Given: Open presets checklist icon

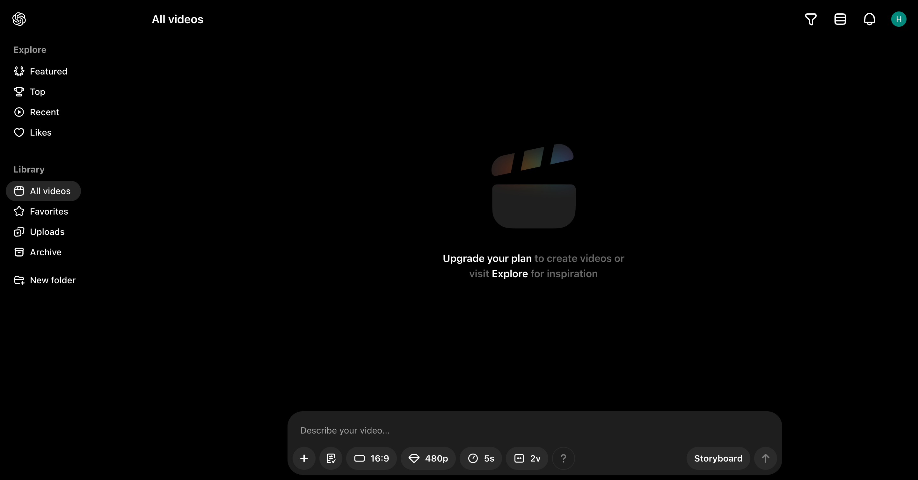Looking at the screenshot, I should (331, 458).
